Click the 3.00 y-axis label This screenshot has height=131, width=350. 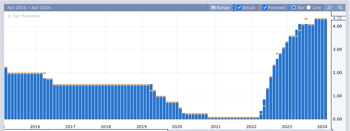(x=337, y=49)
